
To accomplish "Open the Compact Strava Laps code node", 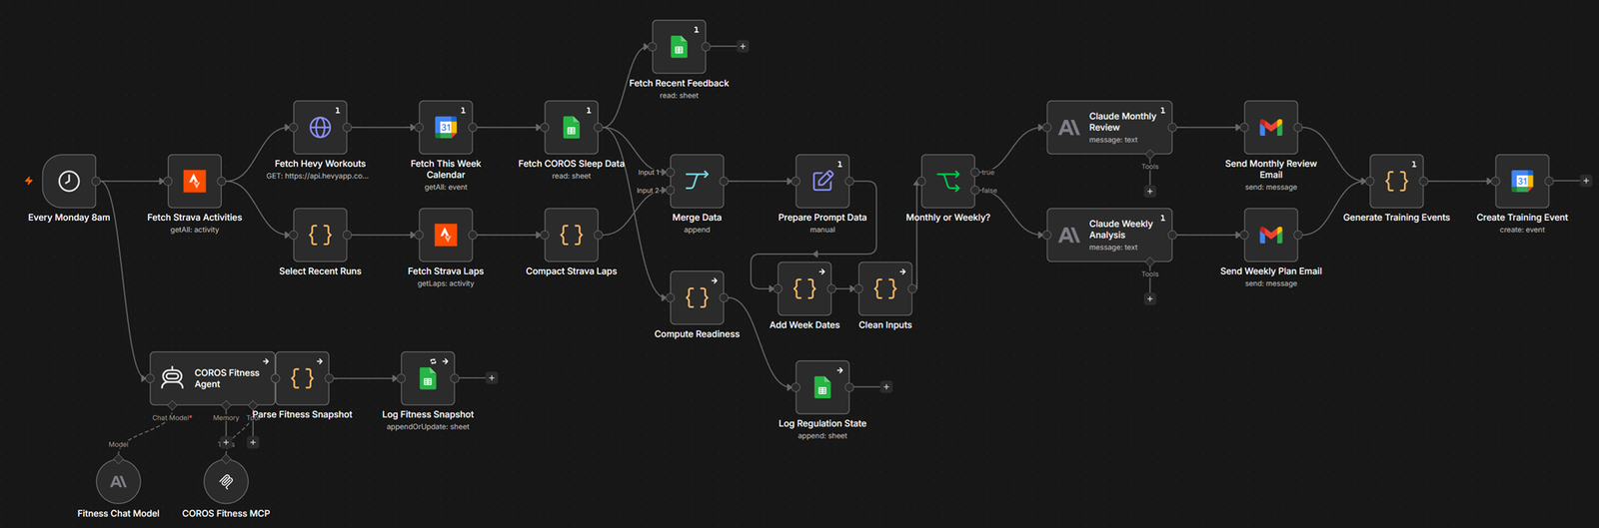I will pyautogui.click(x=572, y=235).
